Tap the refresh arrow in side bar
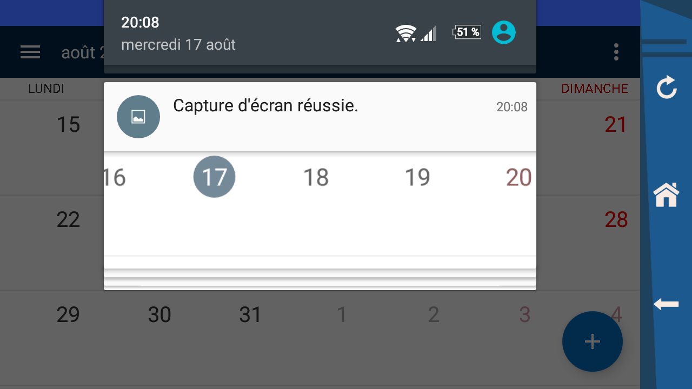 click(x=666, y=88)
